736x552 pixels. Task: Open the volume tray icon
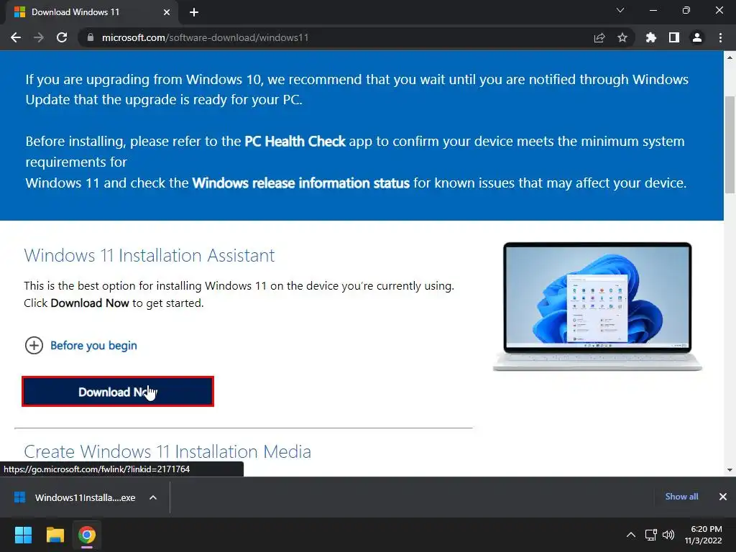pos(668,535)
